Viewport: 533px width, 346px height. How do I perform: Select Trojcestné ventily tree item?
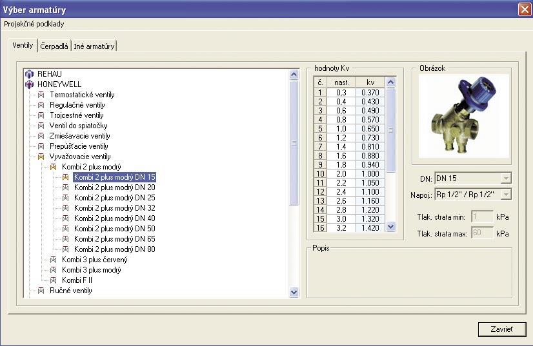(77, 115)
